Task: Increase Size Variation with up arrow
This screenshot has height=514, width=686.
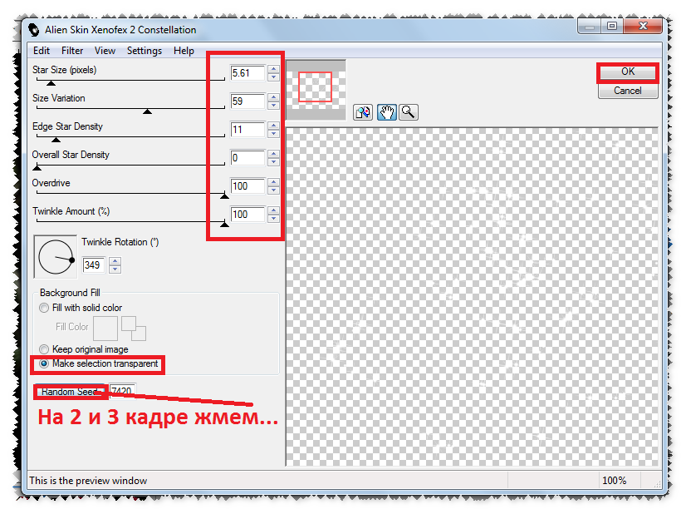Action: click(x=273, y=97)
